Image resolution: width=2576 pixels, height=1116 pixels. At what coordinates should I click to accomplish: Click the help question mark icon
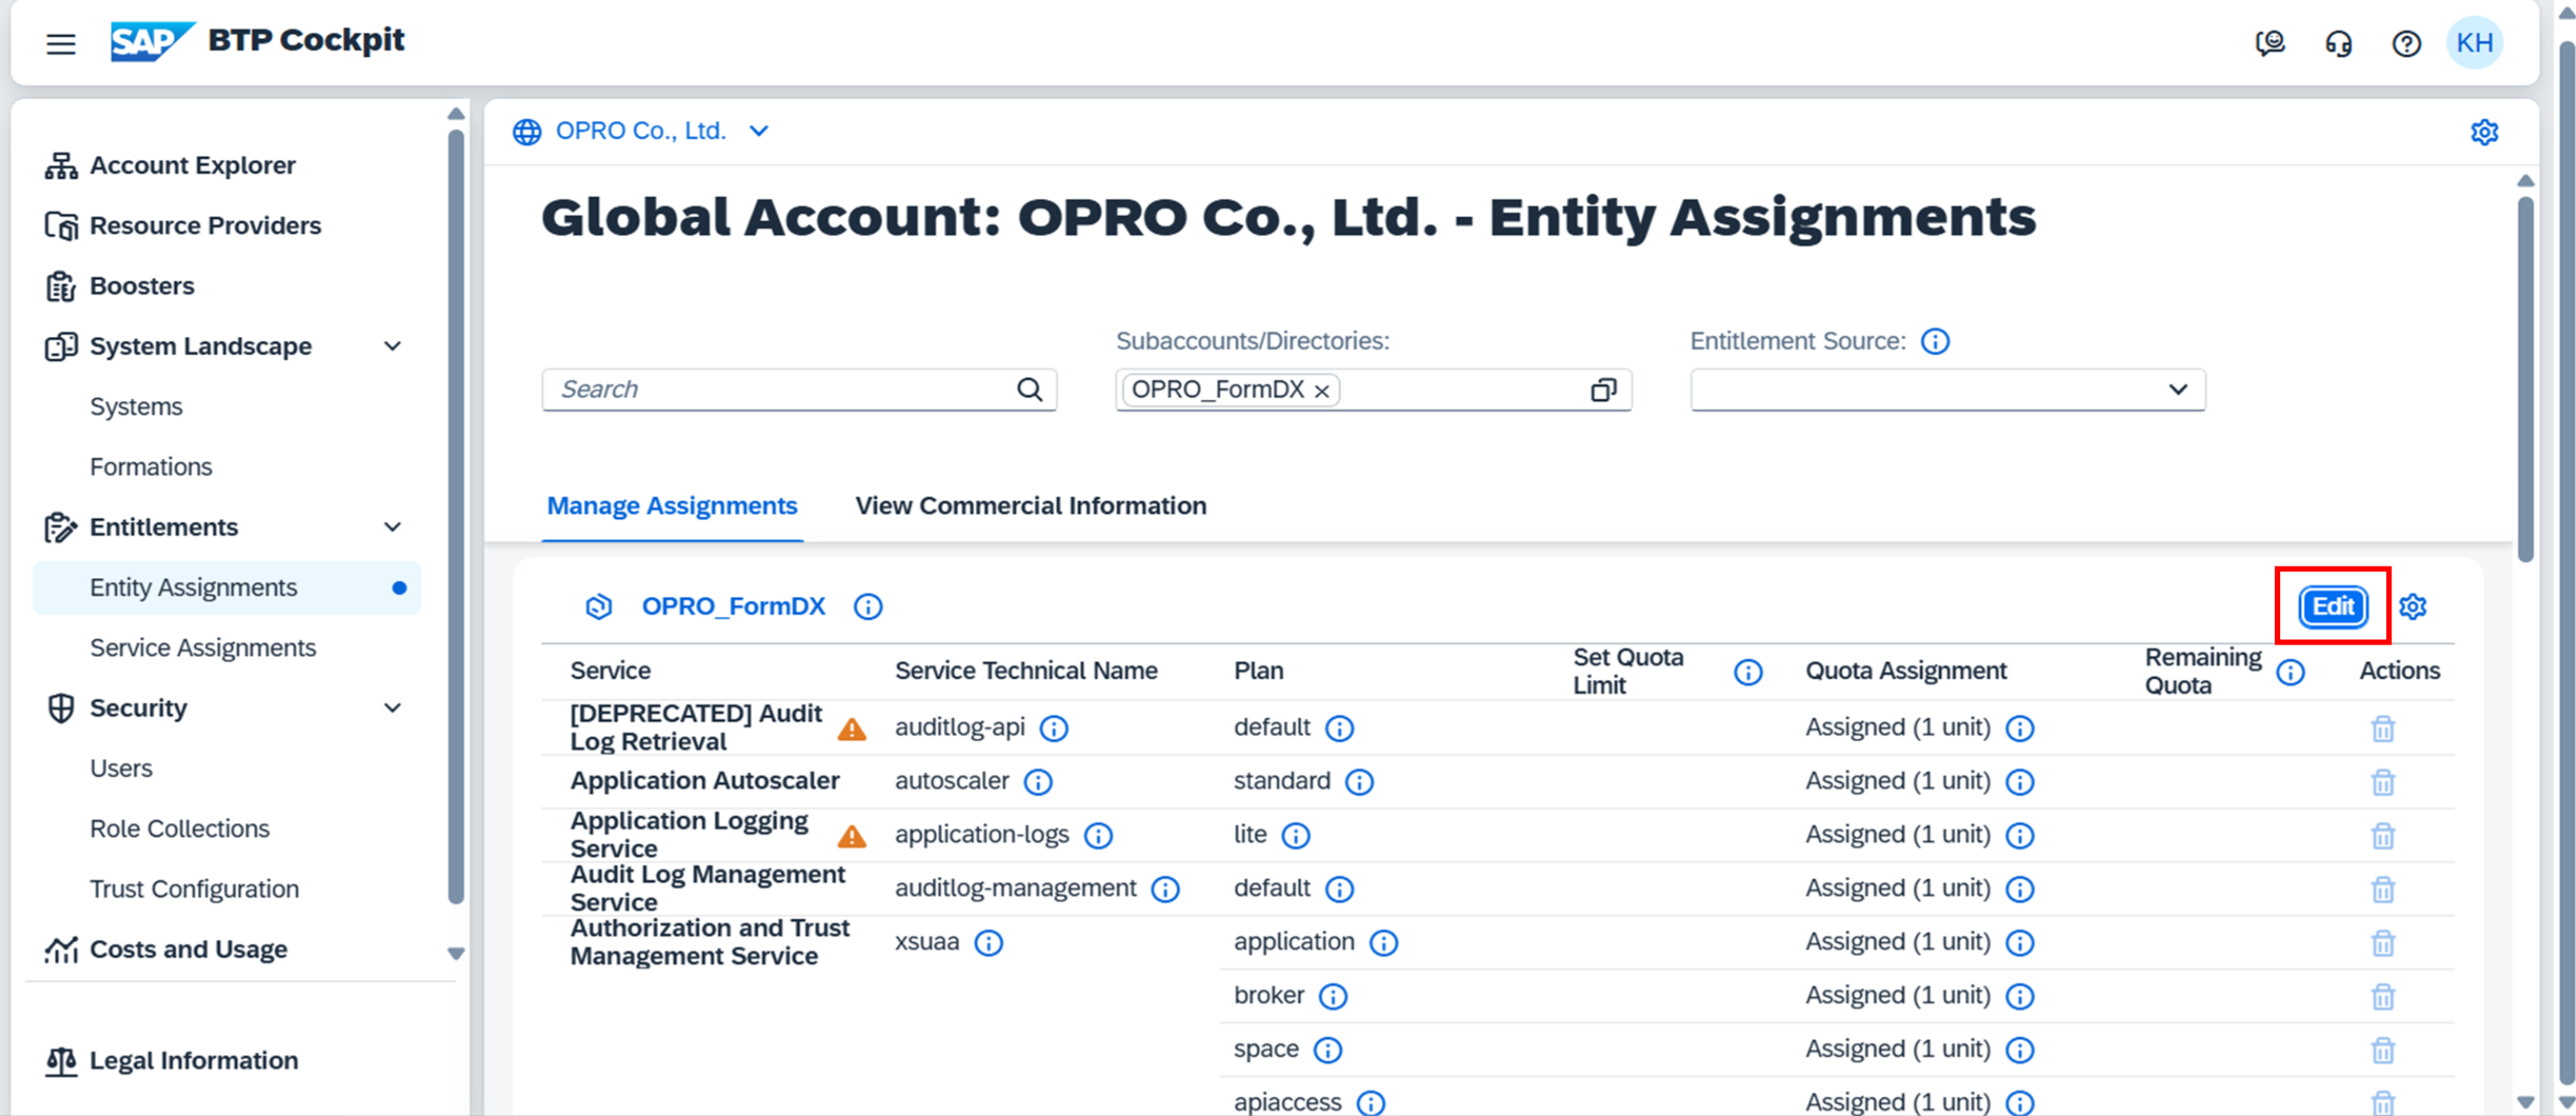pyautogui.click(x=2406, y=43)
